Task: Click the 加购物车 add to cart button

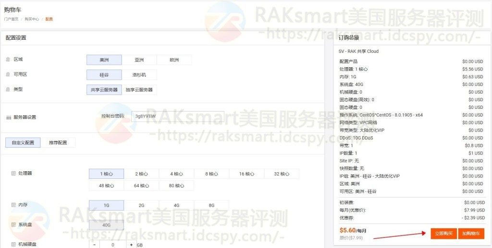Action: (471, 234)
